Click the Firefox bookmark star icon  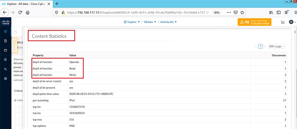[242, 13]
